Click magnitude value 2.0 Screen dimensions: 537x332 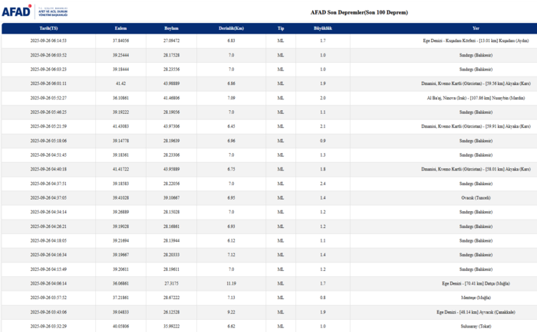click(x=323, y=98)
